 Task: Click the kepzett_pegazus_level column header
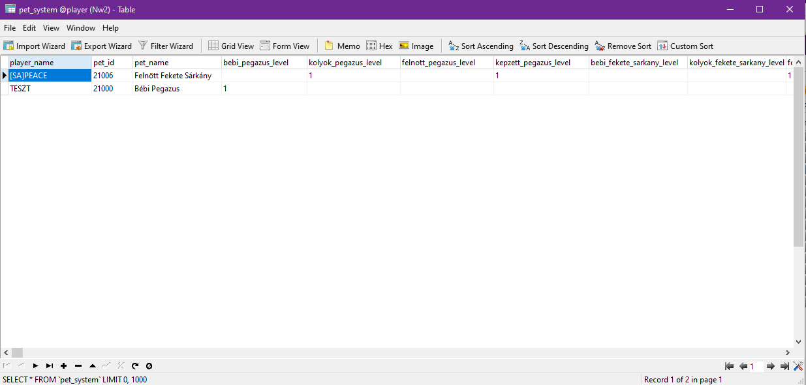point(541,63)
